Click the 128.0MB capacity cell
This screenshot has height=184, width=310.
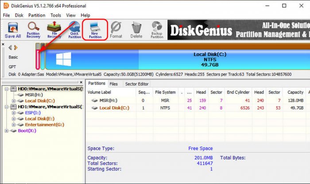(x=295, y=101)
